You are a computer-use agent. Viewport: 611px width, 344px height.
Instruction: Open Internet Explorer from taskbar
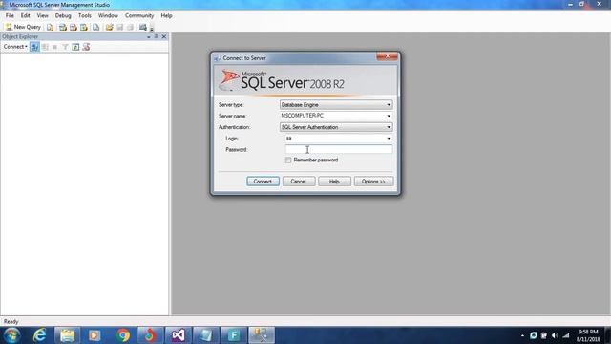coord(39,335)
